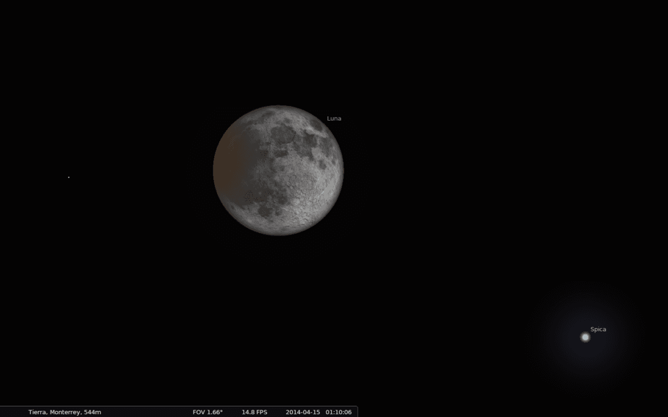Viewport: 668px width, 417px height.
Task: Click the sky region below Spica
Action: coord(584,378)
